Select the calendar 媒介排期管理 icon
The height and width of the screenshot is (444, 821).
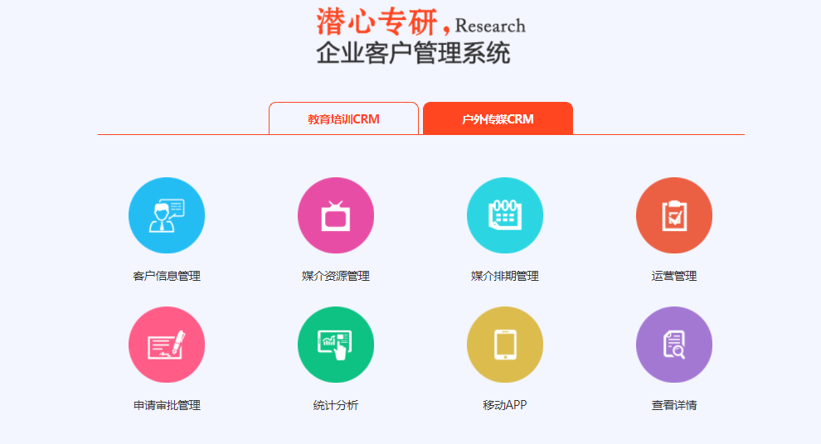505,215
